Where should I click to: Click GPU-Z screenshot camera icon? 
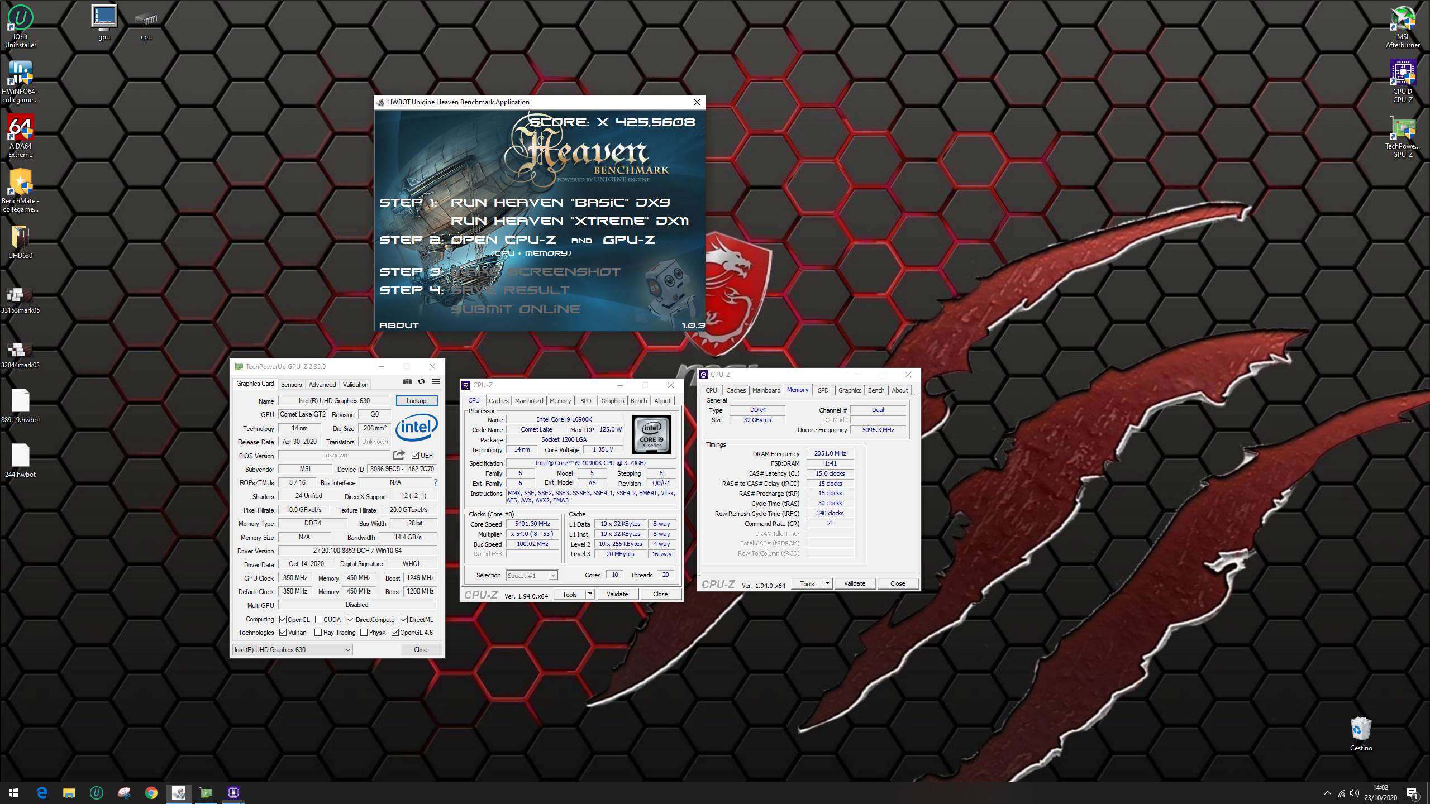407,382
